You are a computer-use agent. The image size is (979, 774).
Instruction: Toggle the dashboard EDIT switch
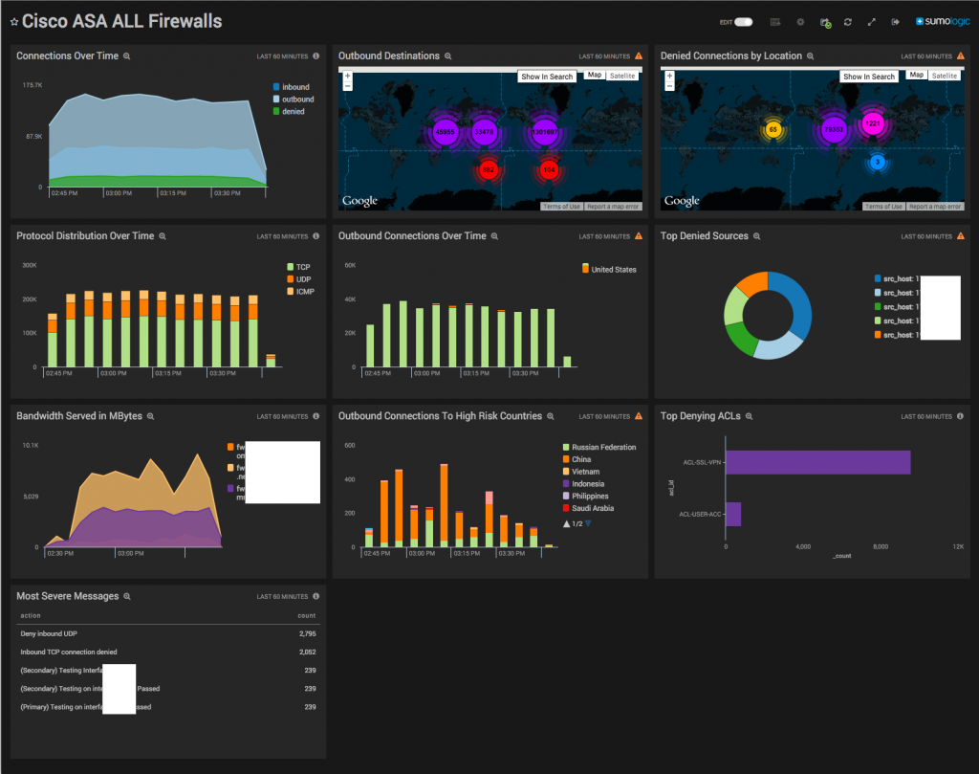click(x=743, y=22)
